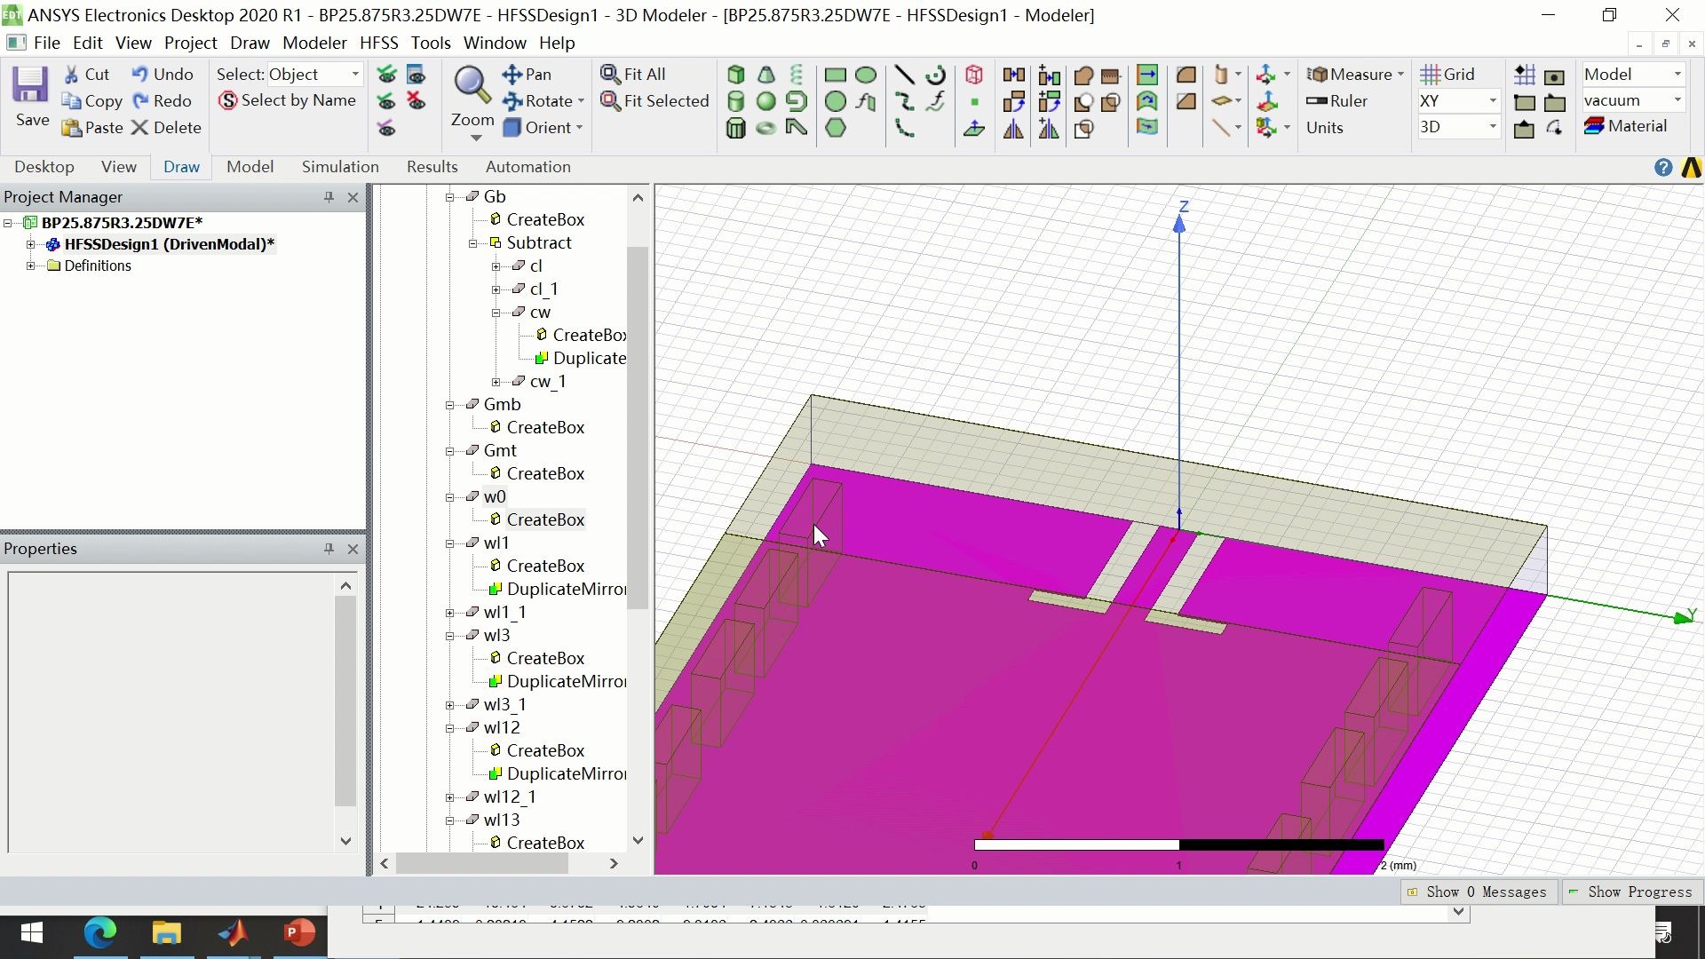Viewport: 1705px width, 959px height.
Task: Click the Show Progress button
Action: [1630, 892]
